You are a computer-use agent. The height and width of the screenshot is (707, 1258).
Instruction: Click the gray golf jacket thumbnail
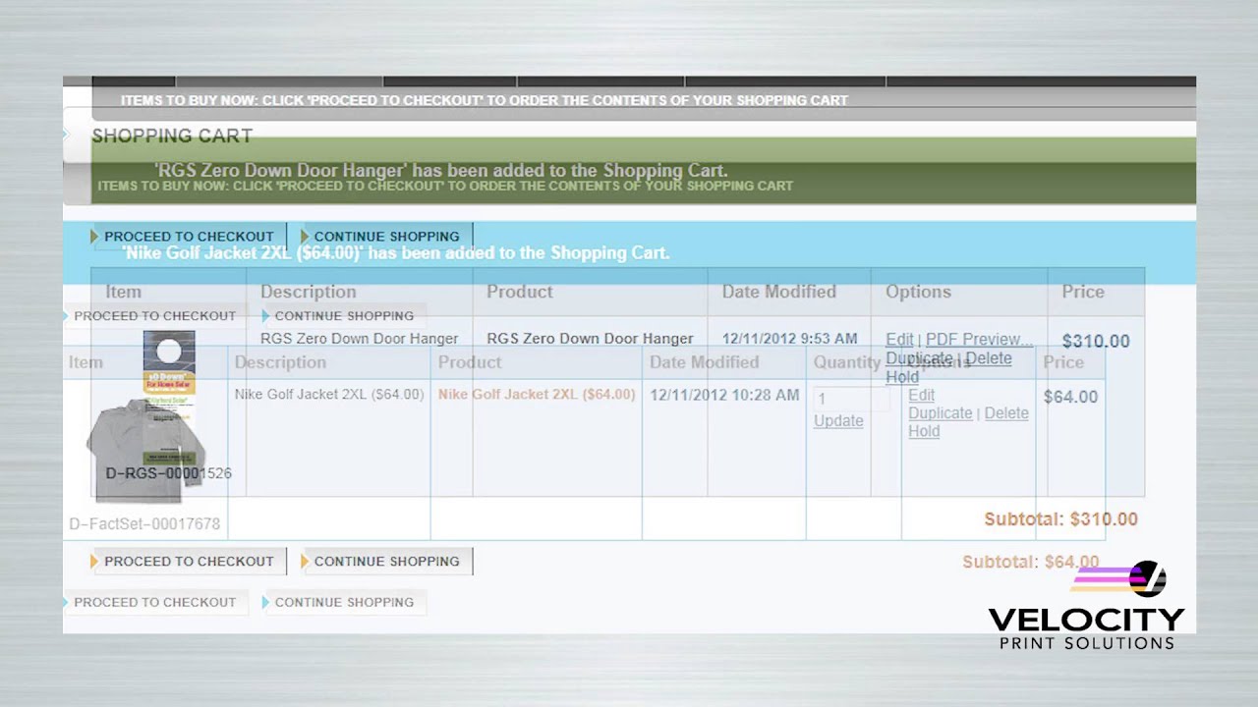(145, 450)
